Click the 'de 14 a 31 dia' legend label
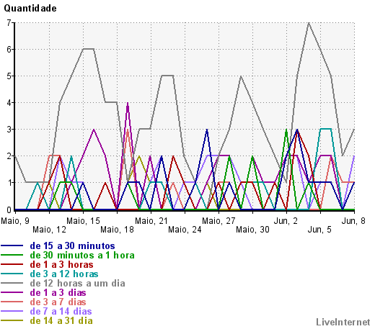The width and height of the screenshot is (375, 329). pos(61,321)
